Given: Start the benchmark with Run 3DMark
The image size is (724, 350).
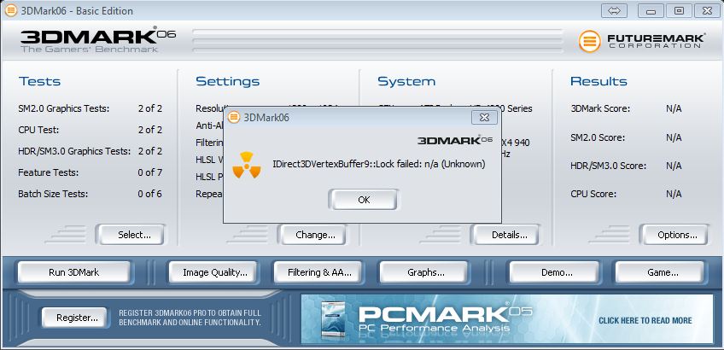Looking at the screenshot, I should (74, 272).
